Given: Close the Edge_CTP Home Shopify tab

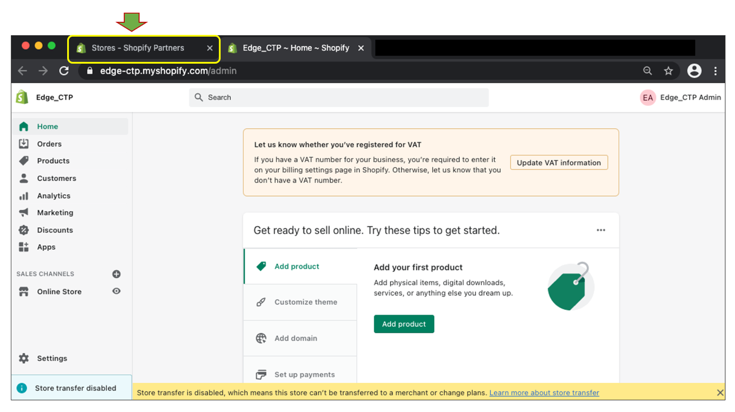Looking at the screenshot, I should 361,48.
